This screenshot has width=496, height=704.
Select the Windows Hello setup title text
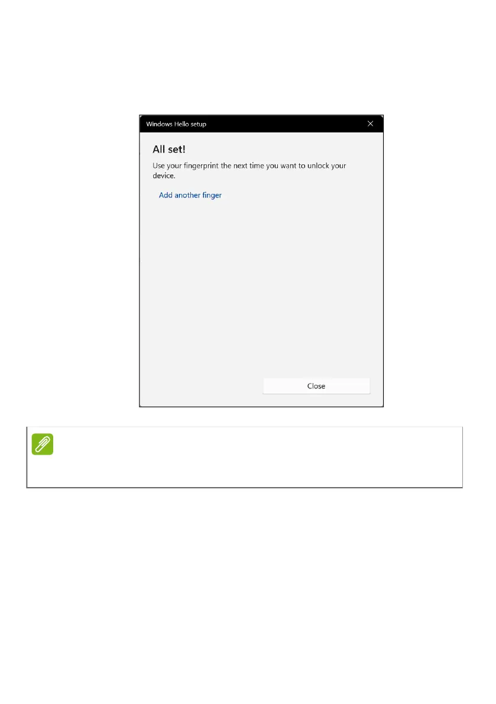(x=176, y=124)
